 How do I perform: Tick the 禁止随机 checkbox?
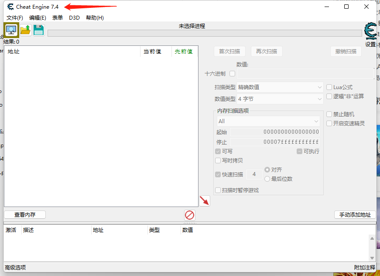click(x=329, y=114)
